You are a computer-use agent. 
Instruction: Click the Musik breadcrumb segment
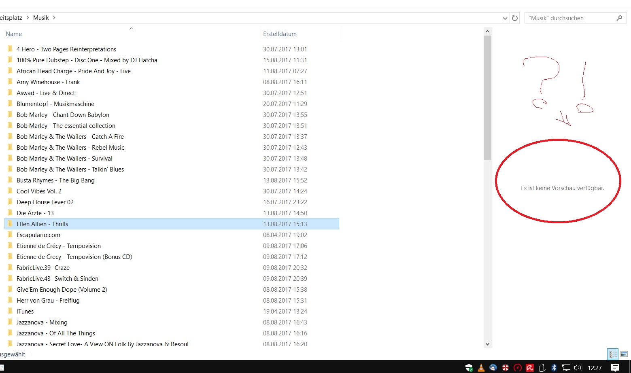point(41,18)
